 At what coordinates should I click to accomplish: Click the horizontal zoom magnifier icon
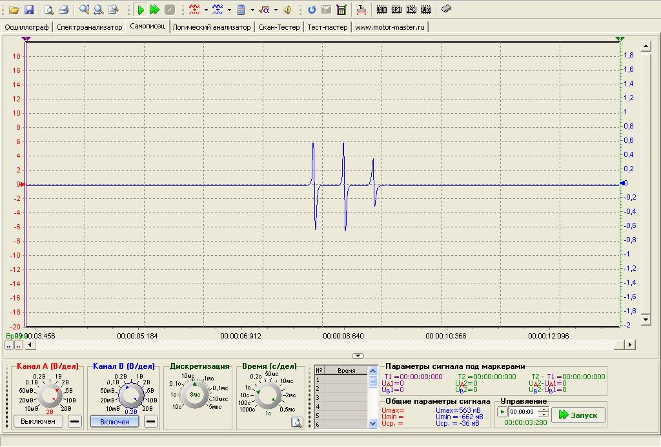pos(99,9)
